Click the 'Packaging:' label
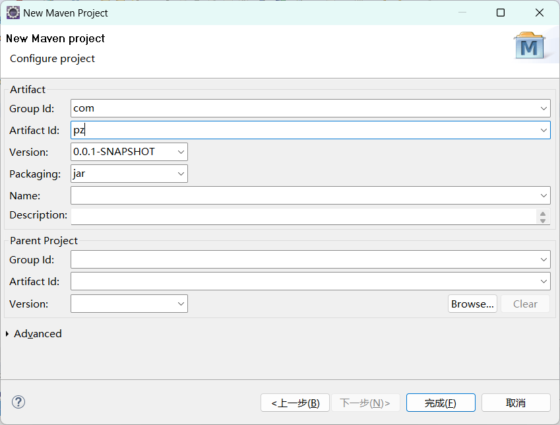Screen dimensions: 560x425 [35, 174]
